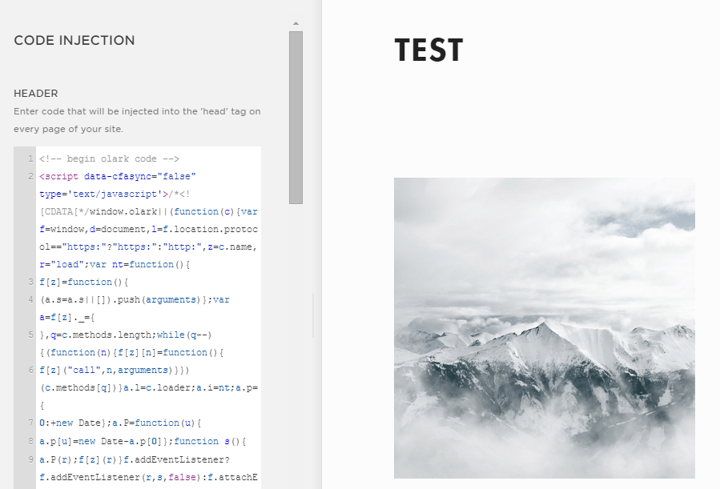Click line number 3 in the gutter
Screen dimensions: 720x489
click(30, 282)
